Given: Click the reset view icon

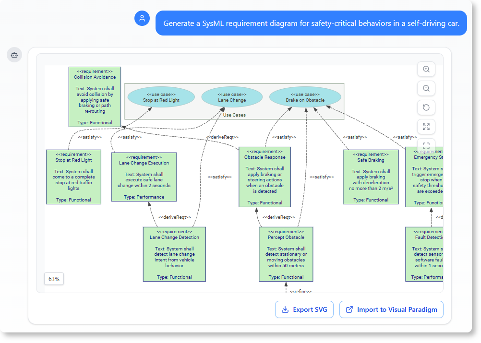Looking at the screenshot, I should pyautogui.click(x=426, y=107).
